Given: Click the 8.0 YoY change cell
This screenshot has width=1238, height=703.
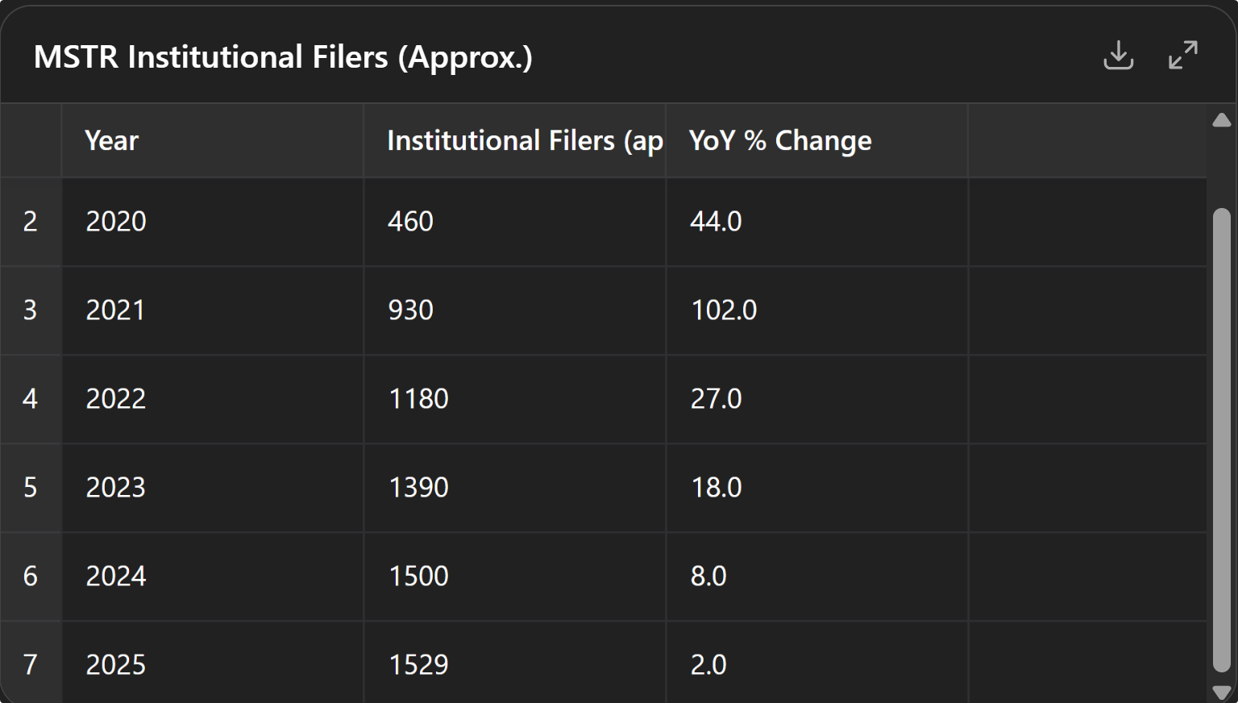Looking at the screenshot, I should click(816, 576).
